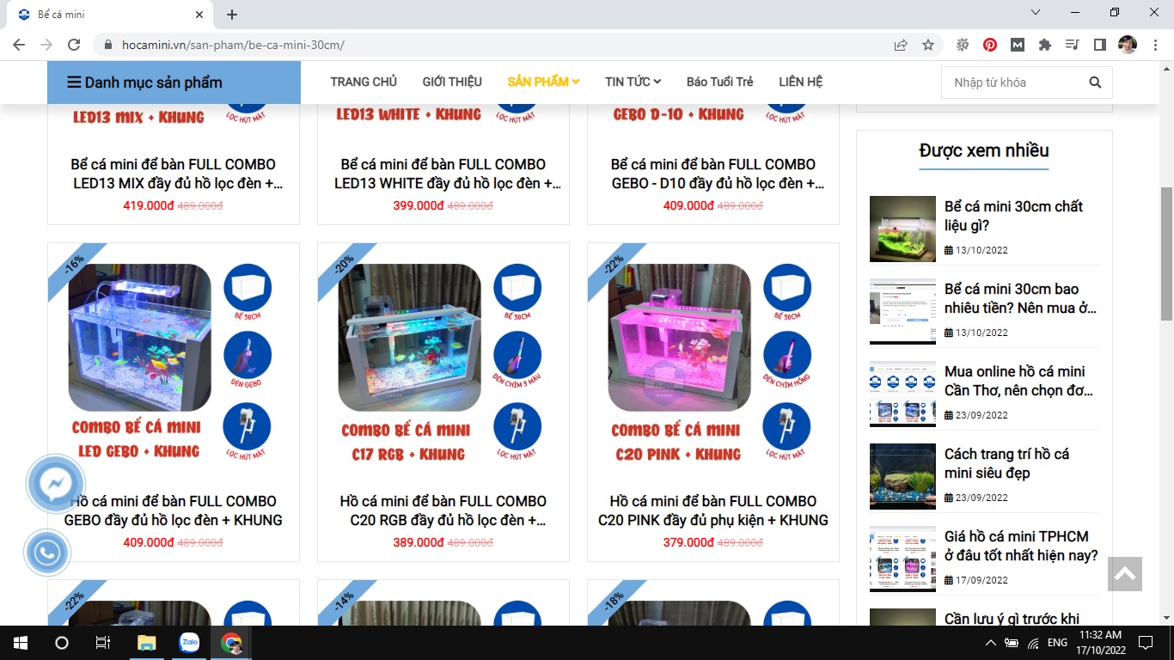
Task: Open Cortana search circle on taskbar
Action: [x=61, y=642]
